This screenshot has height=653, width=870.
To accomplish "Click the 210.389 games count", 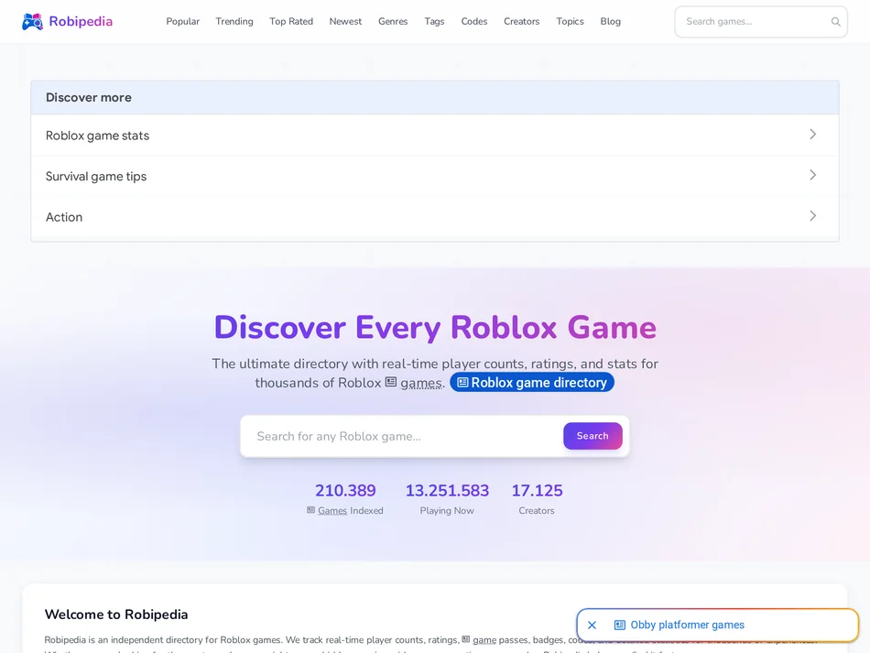I will click(345, 491).
